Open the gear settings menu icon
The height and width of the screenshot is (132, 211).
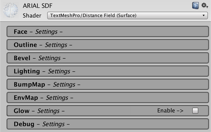204,5
